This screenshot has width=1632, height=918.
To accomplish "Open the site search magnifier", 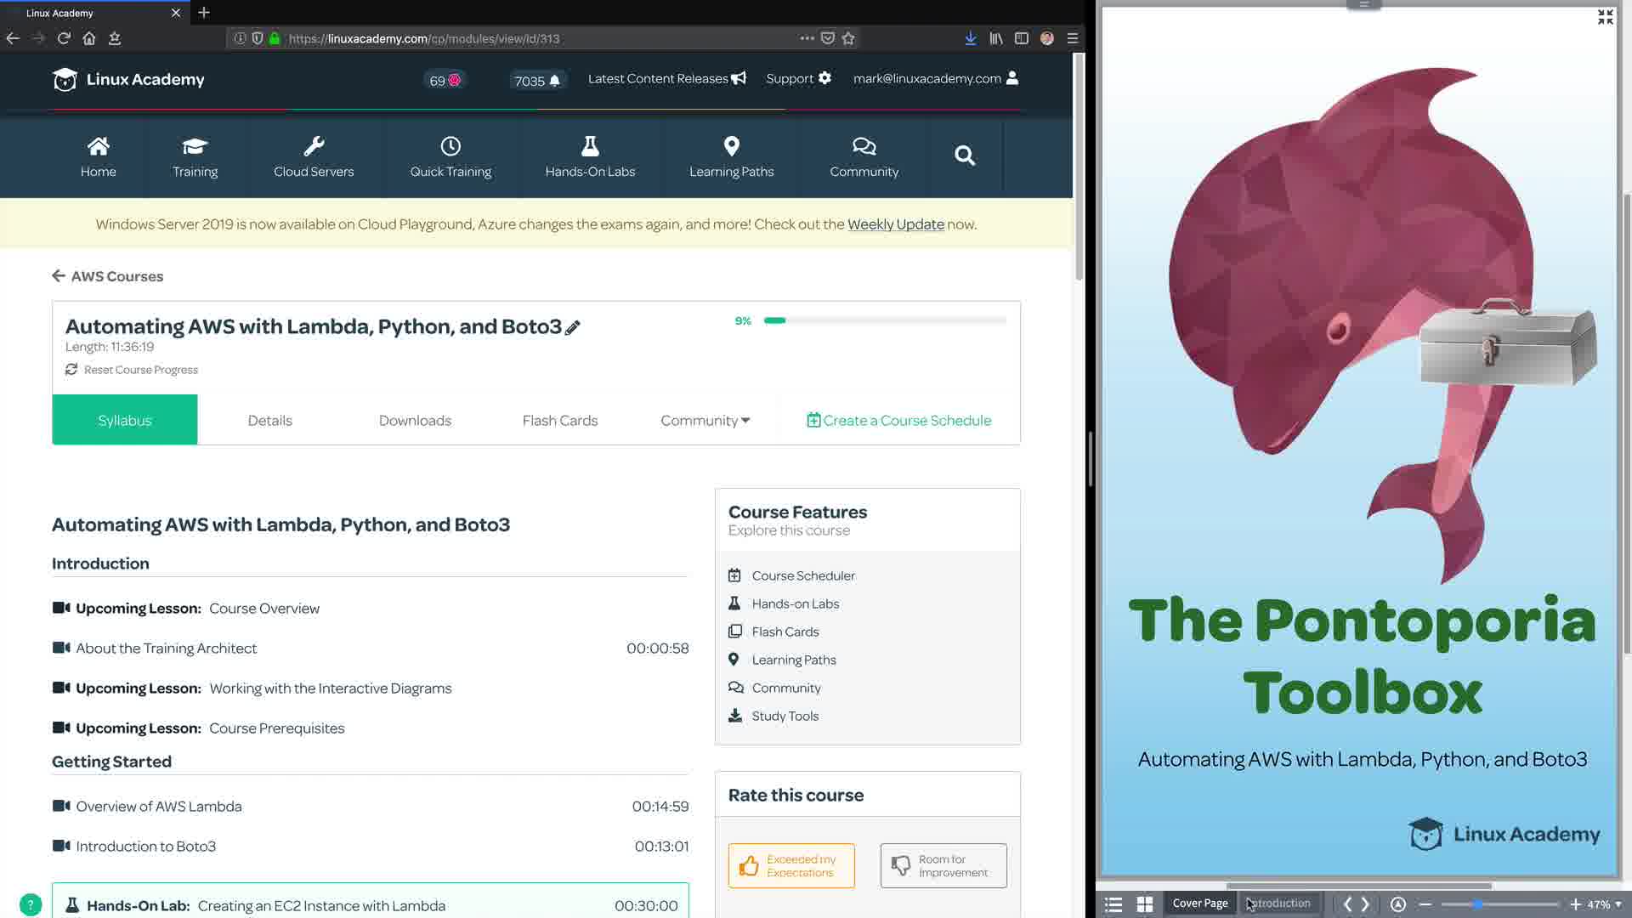I will click(964, 156).
